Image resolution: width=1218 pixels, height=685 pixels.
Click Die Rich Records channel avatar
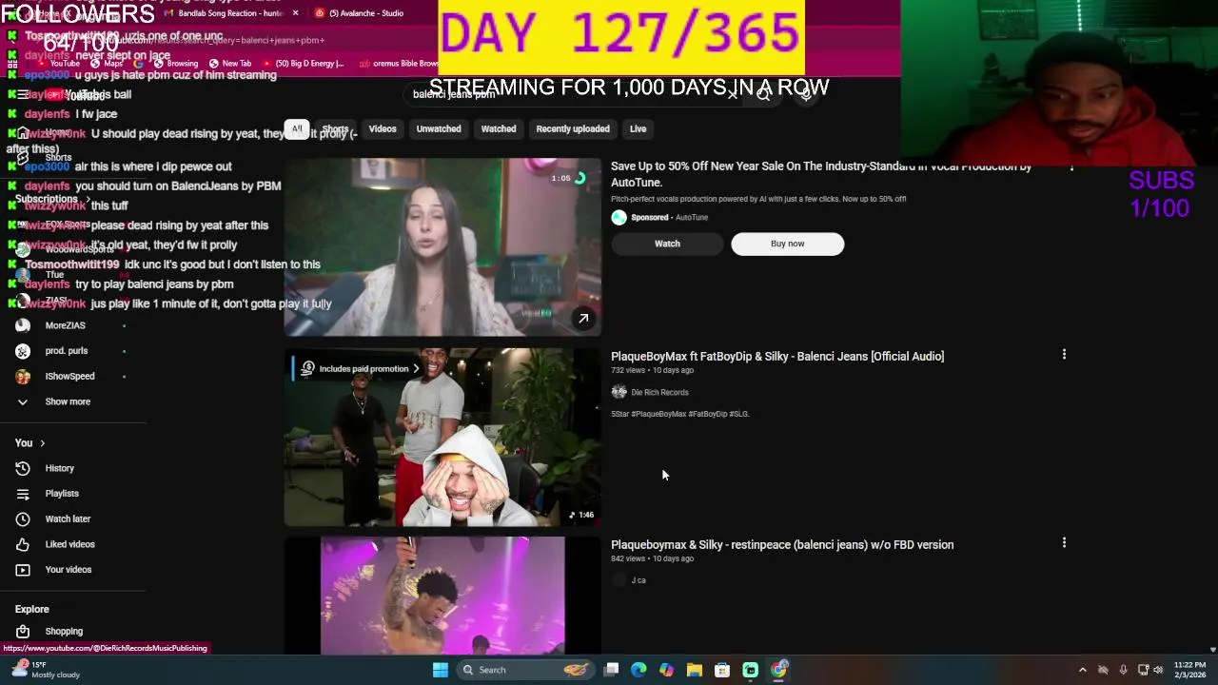(619, 392)
